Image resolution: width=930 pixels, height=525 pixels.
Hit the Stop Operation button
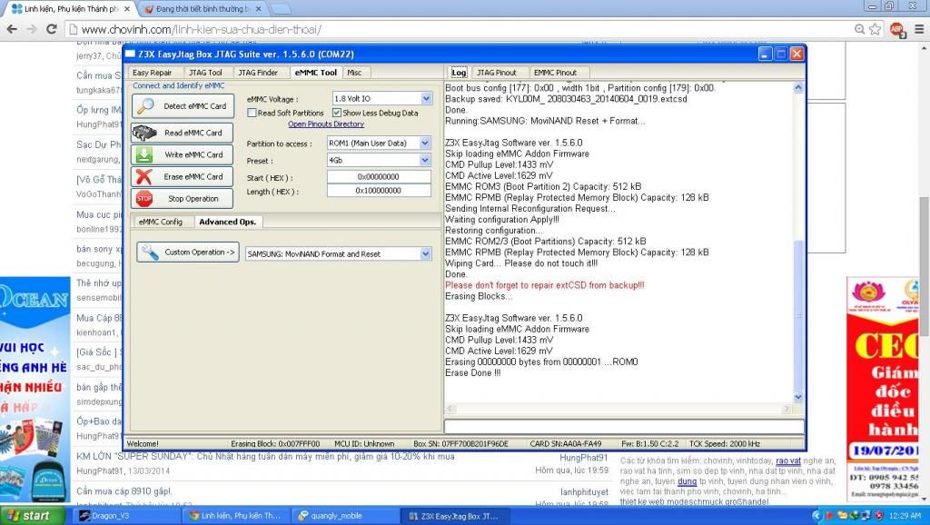pos(182,198)
